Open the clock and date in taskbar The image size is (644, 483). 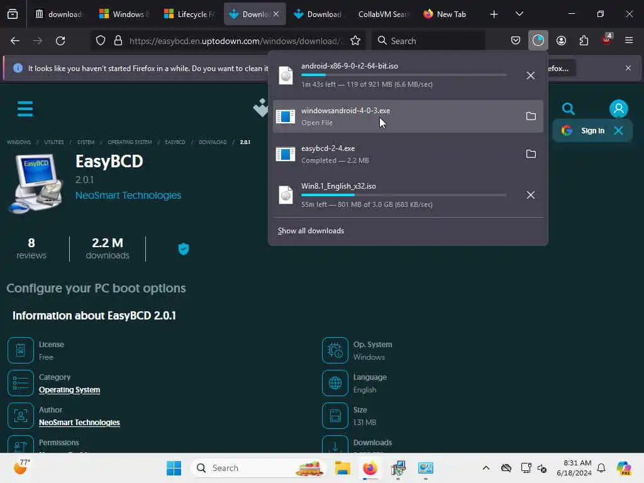tap(574, 468)
